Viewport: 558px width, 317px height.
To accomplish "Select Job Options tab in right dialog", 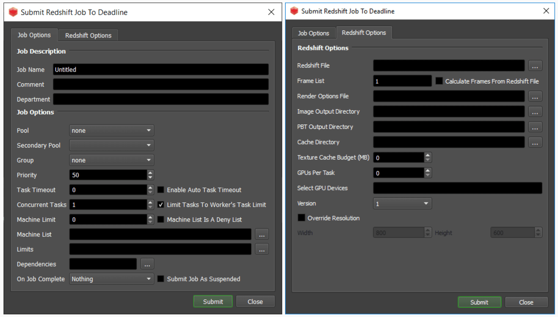I will 313,33.
